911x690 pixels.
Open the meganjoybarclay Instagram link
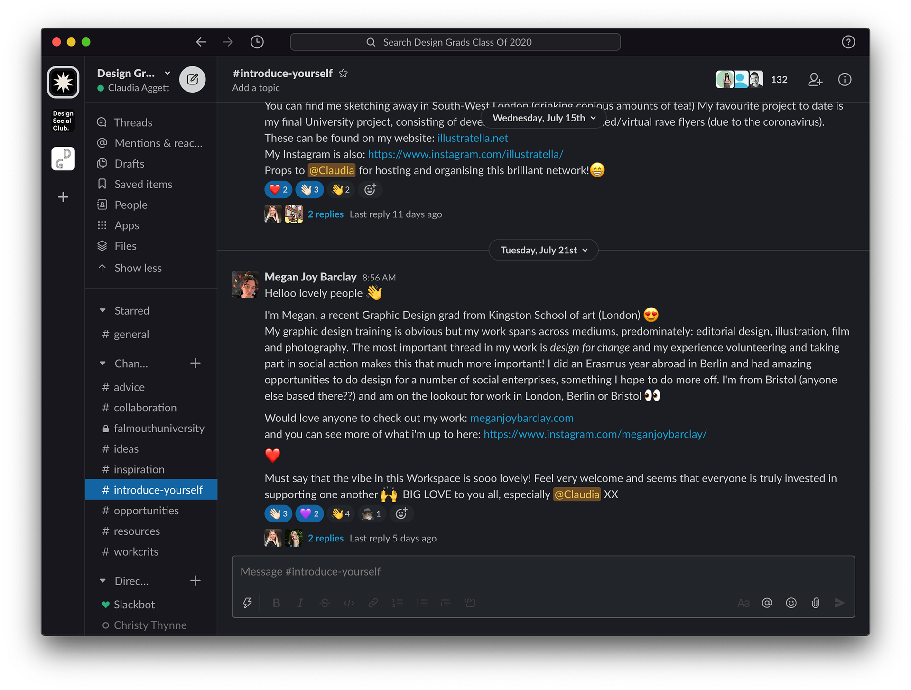[x=595, y=434]
